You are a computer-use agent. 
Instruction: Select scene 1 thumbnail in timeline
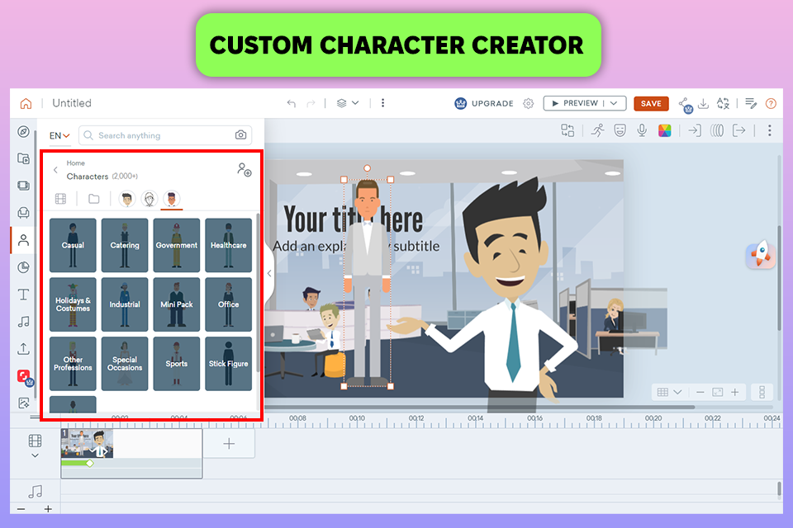point(87,444)
